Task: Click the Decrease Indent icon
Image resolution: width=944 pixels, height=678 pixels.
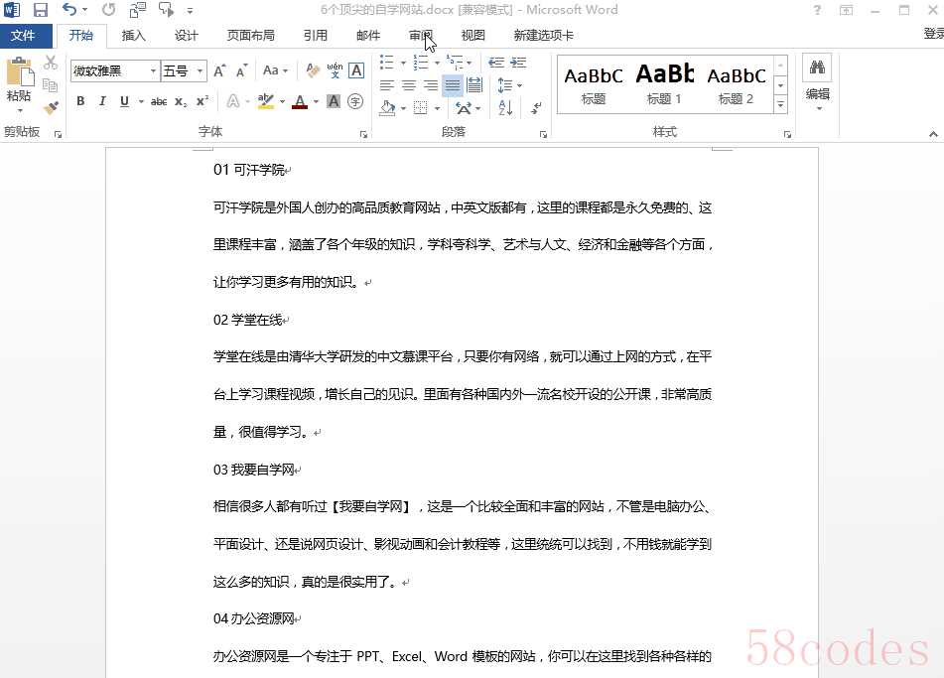Action: [x=496, y=62]
